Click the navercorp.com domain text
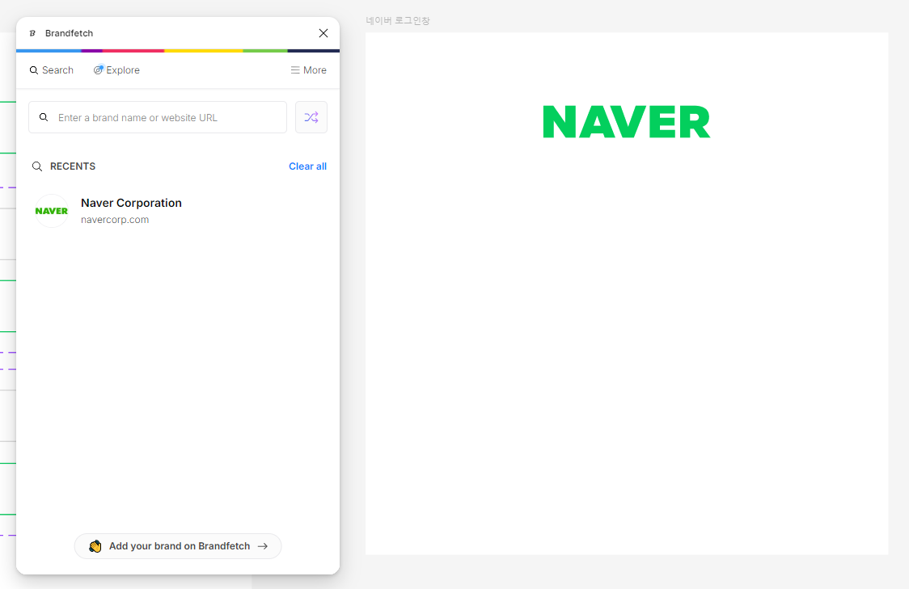This screenshot has height=589, width=909. 115,220
